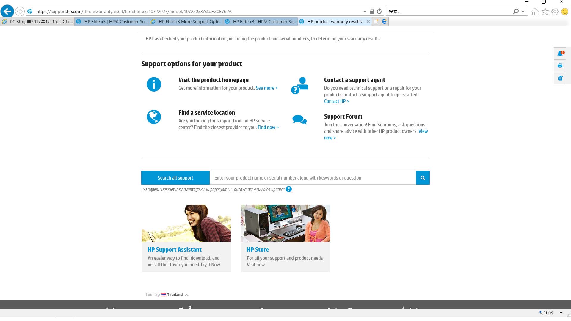The image size is (571, 321).
Task: Open Favorites star icon
Action: coord(545,12)
